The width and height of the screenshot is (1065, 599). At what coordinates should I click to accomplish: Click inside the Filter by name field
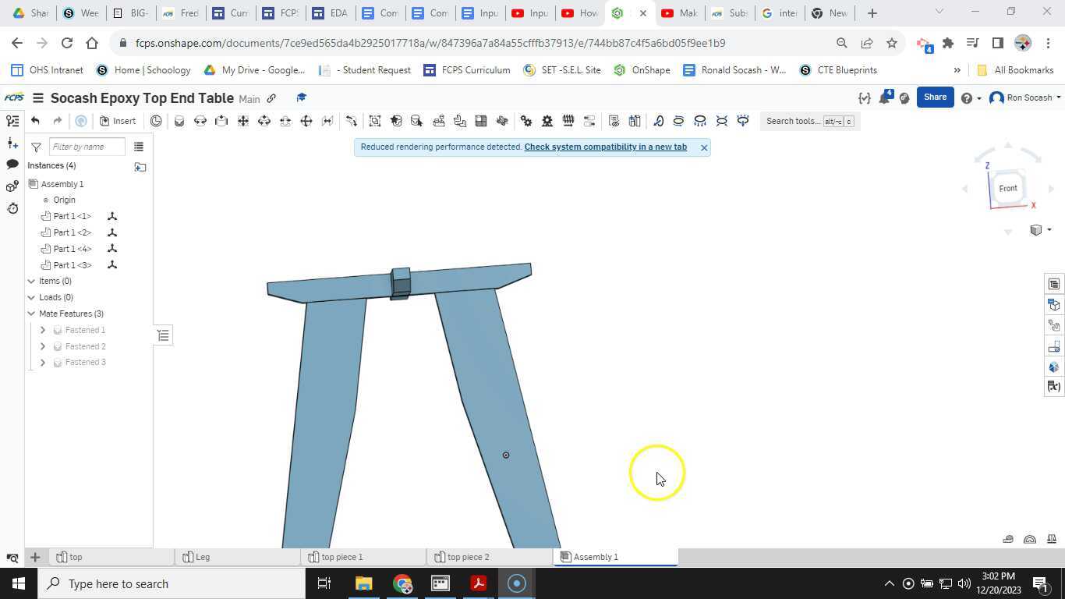[87, 147]
